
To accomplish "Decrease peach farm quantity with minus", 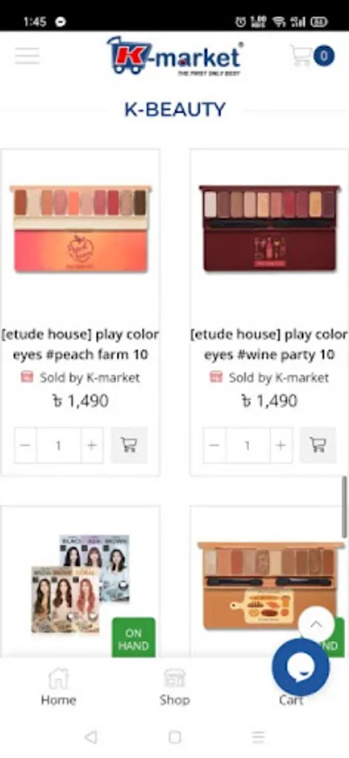I will click(25, 446).
